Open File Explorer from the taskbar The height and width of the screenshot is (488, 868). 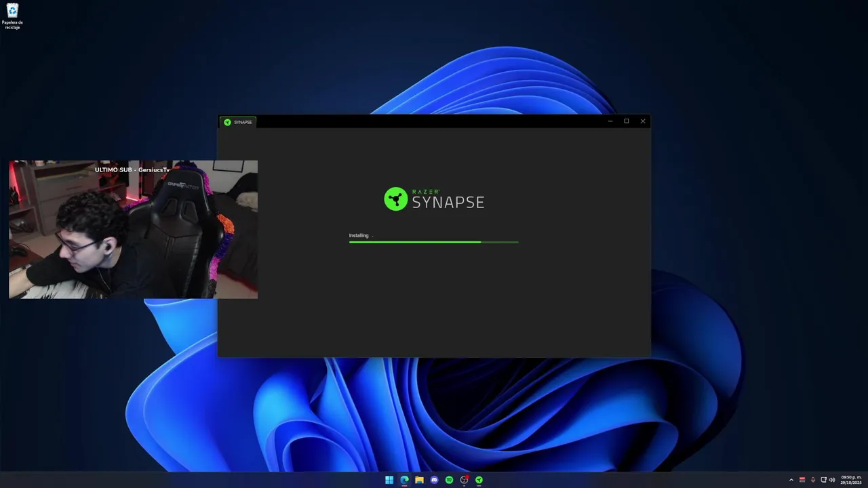pyautogui.click(x=419, y=480)
